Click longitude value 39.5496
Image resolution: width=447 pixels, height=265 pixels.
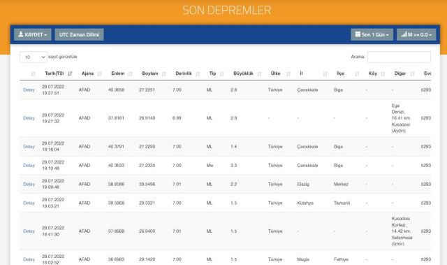pos(147,185)
